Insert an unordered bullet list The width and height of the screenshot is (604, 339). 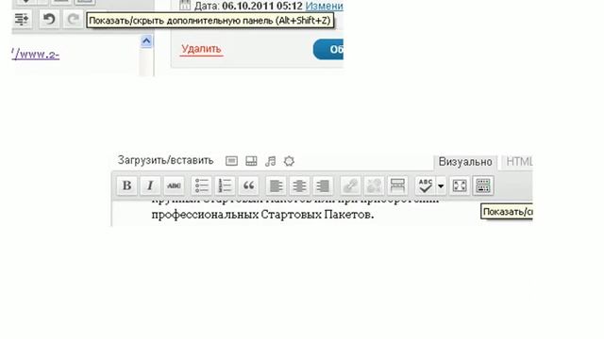click(x=201, y=186)
